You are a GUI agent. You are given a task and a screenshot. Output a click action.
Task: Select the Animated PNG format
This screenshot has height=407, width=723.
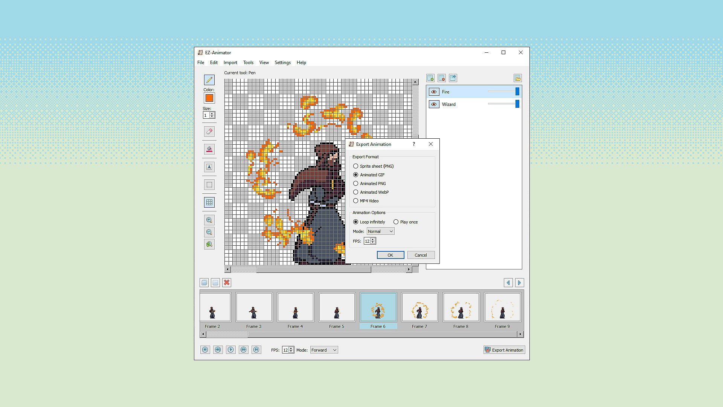click(x=355, y=184)
